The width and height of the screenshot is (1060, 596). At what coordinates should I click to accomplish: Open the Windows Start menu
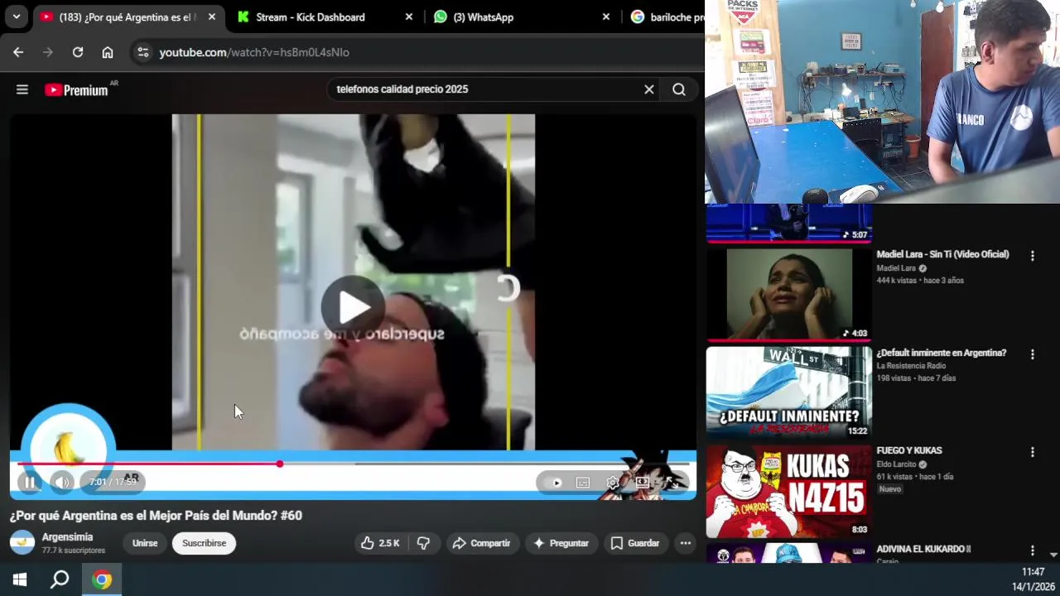coord(20,579)
